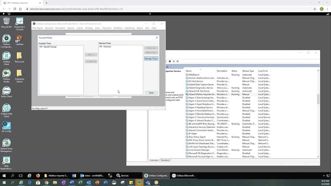Screen dimensions: 331x186
Task: Open Spotify on the bottom host taskbar
Action: click(x=139, y=182)
